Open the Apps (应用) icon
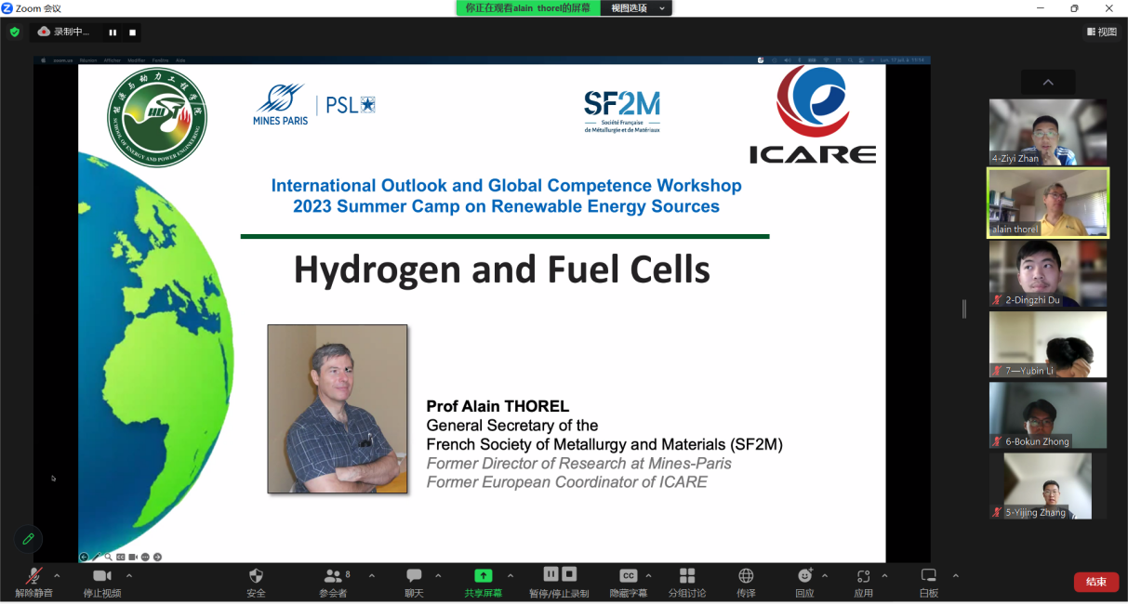Screen dimensions: 1128x604 coord(863,577)
